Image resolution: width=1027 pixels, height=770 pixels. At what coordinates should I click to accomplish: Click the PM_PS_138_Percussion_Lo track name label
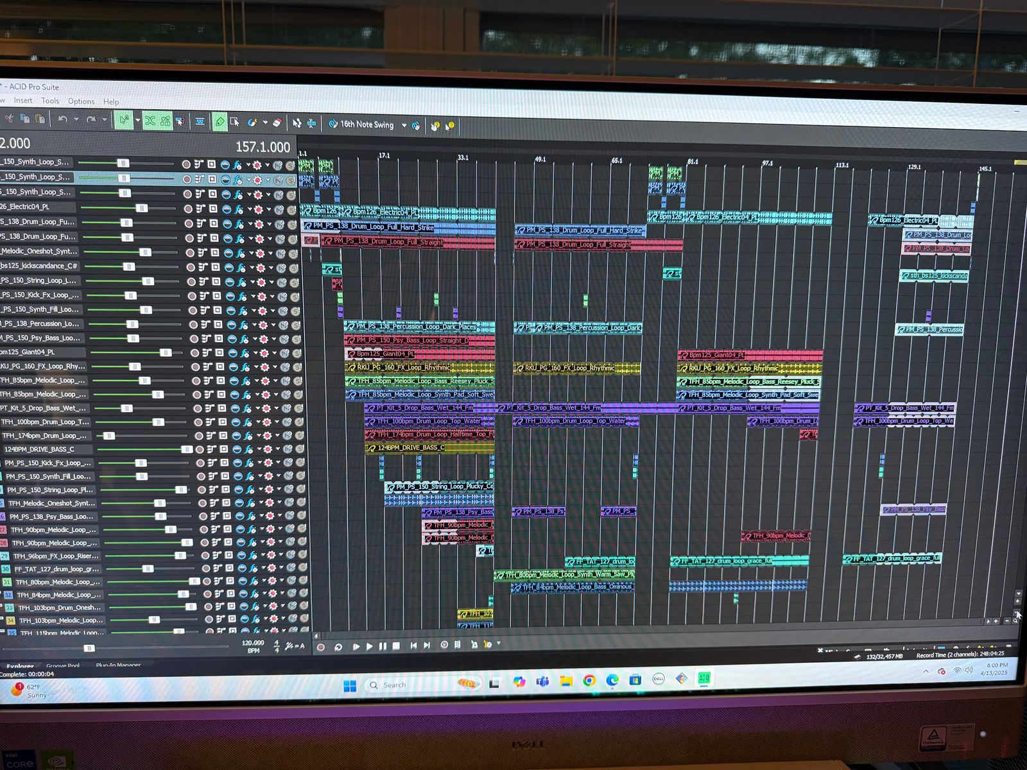tap(40, 323)
